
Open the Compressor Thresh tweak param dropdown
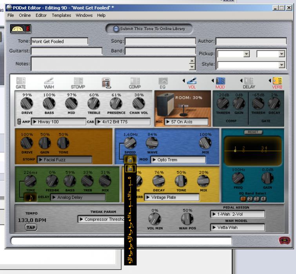click(101, 219)
